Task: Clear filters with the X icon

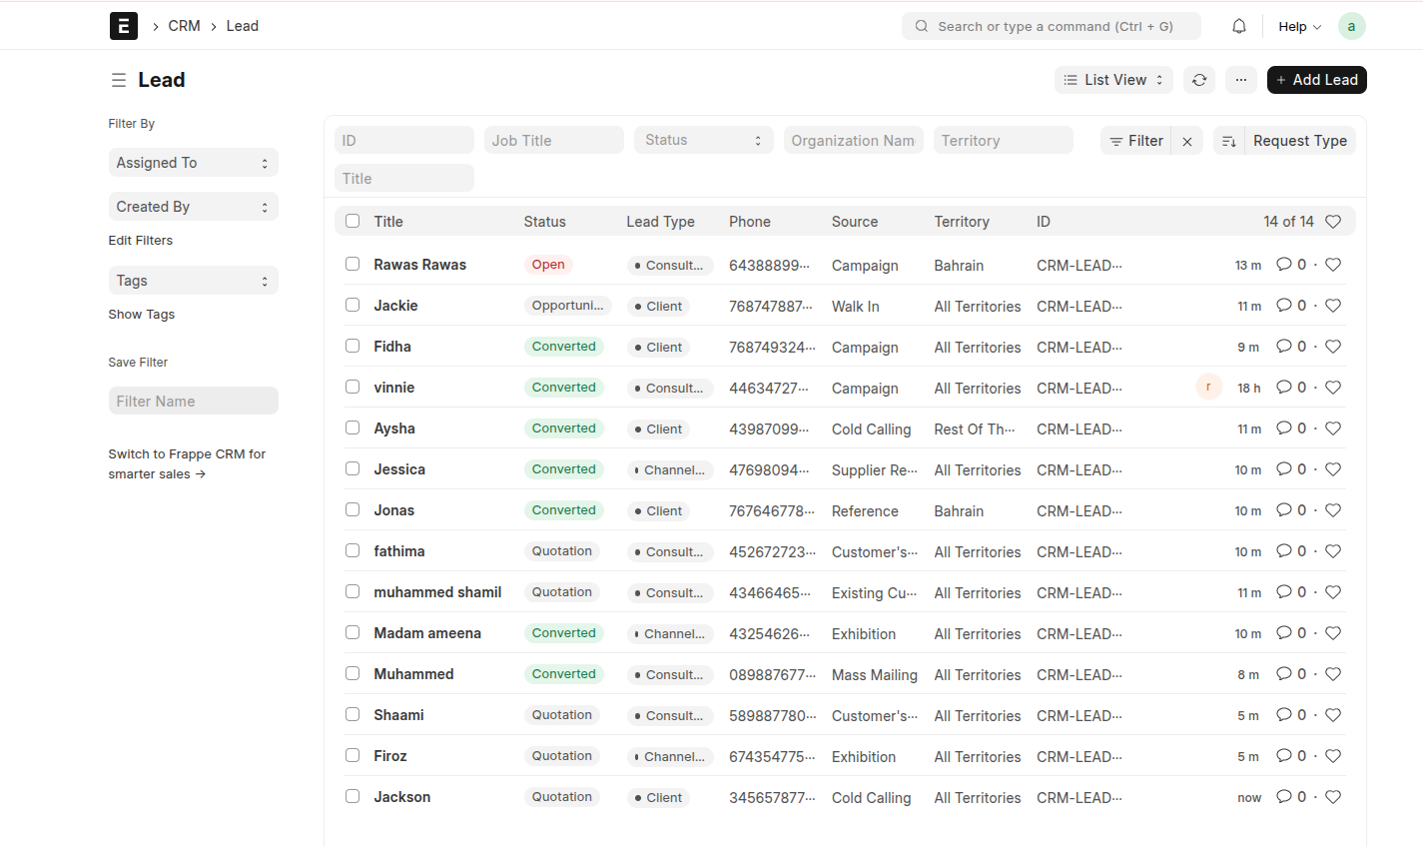Action: point(1187,141)
